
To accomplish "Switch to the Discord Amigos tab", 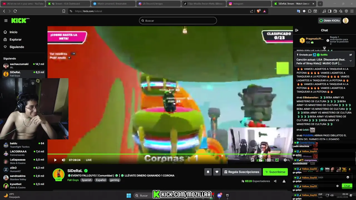I will (x=158, y=4).
